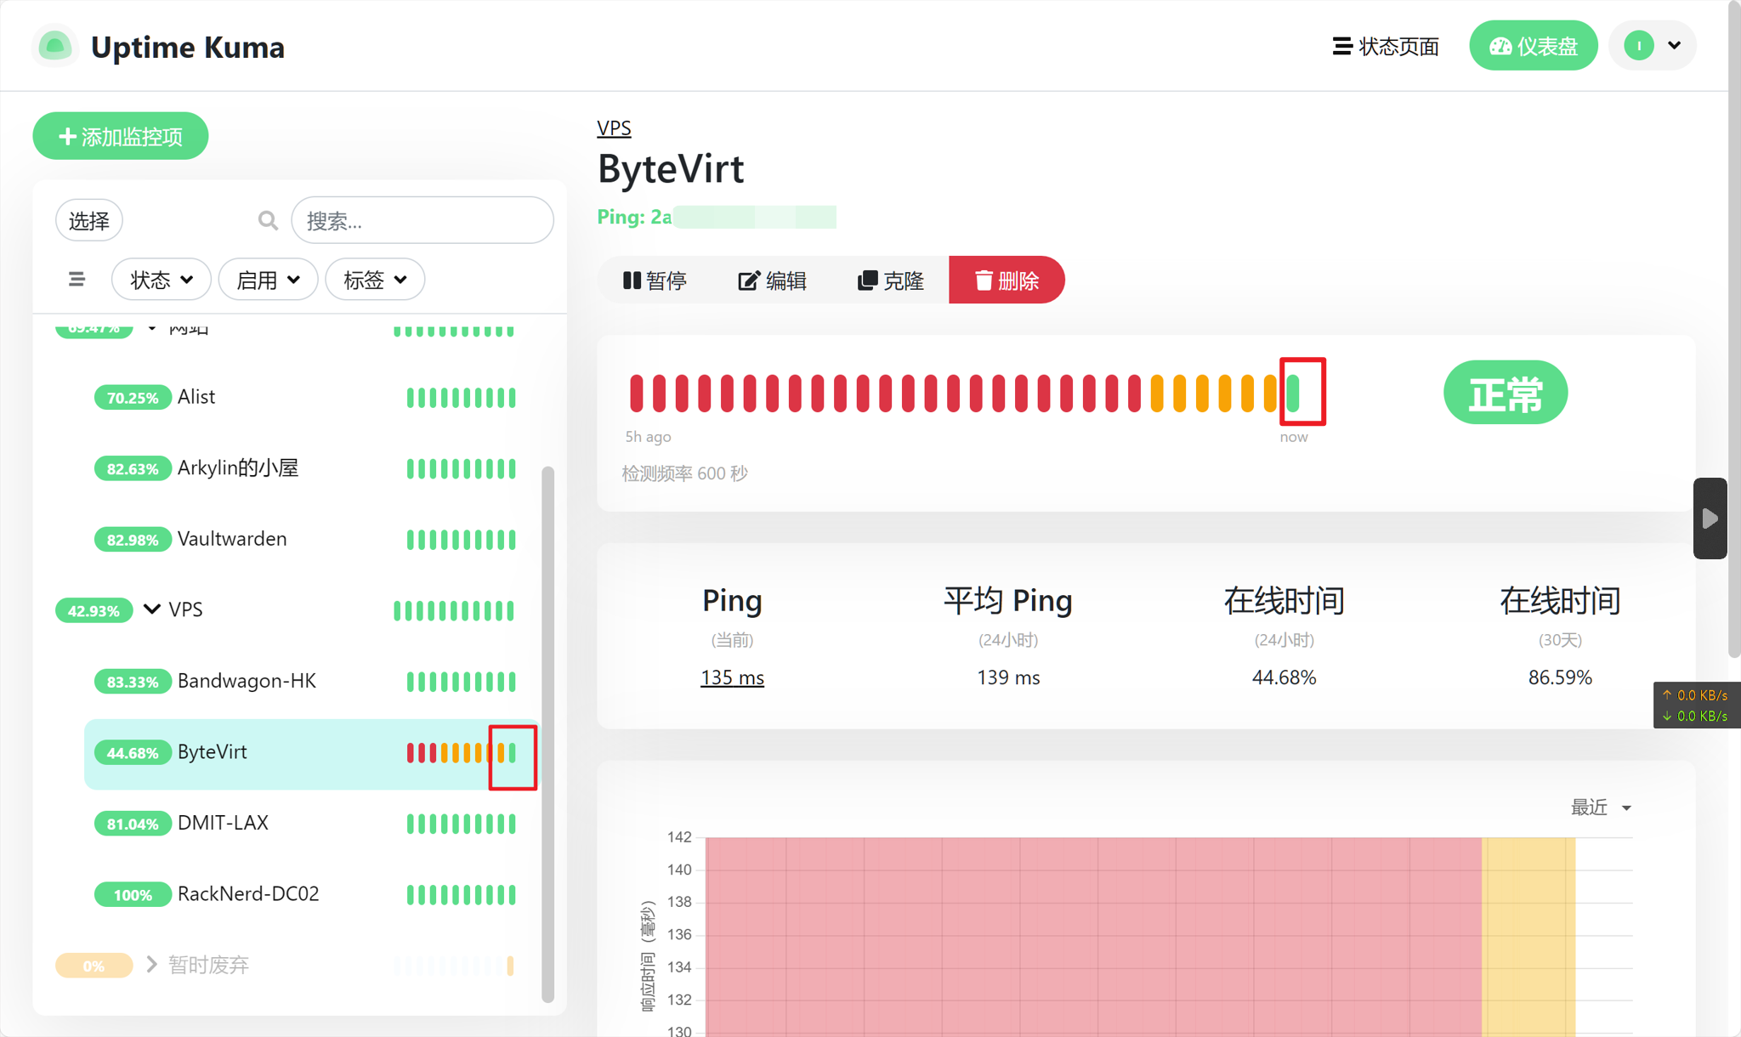Open the VPS parent group link
Viewport: 1741px width, 1037px height.
614,128
